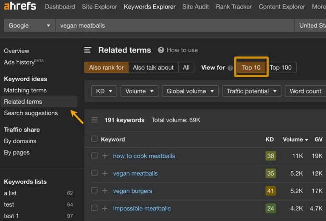Viewport: 326px width, 221px height.
Task: Open Site Explorer from top navigation
Action: point(99,7)
